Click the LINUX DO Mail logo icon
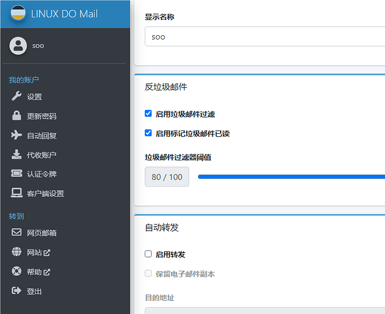The height and width of the screenshot is (314, 385). 18,13
